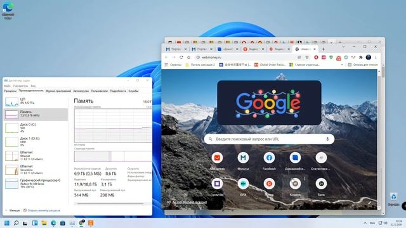406x228 pixels.
Task: Open resource monitor link in Task Manager
Action: (42, 210)
